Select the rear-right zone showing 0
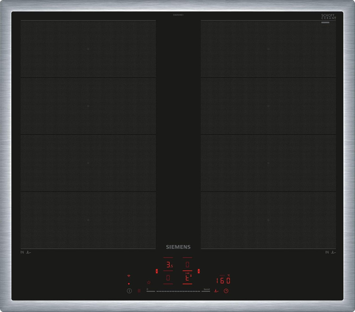The height and width of the screenshot is (312, 355). [187, 265]
